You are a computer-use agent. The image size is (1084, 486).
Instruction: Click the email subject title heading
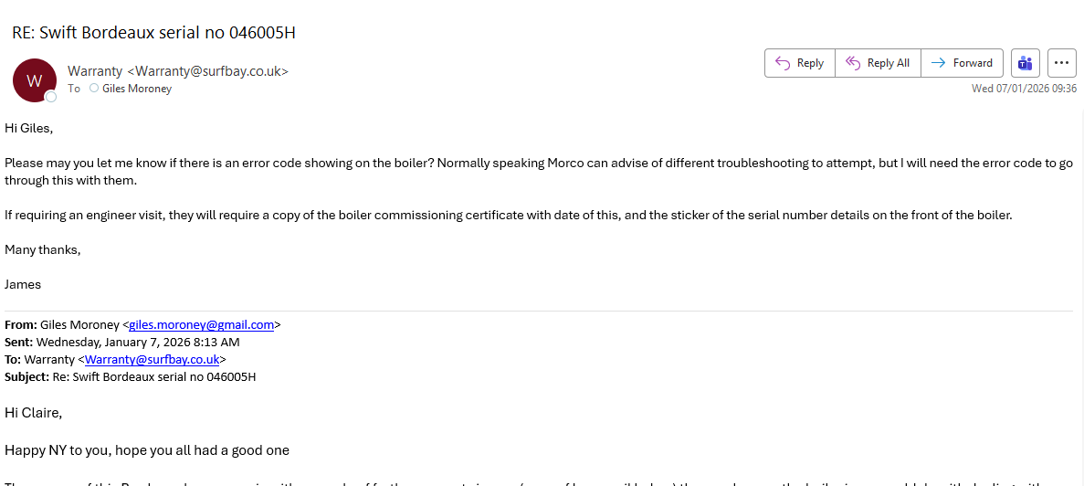pyautogui.click(x=153, y=33)
